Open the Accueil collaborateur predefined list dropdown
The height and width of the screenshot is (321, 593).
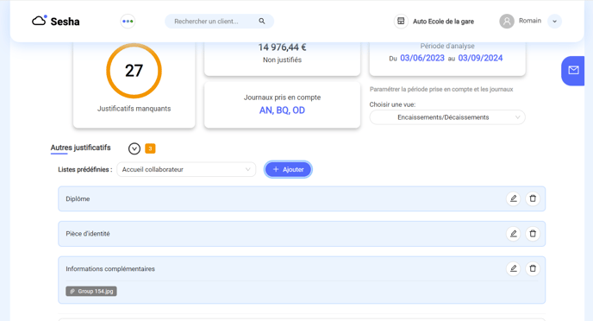pyautogui.click(x=186, y=170)
